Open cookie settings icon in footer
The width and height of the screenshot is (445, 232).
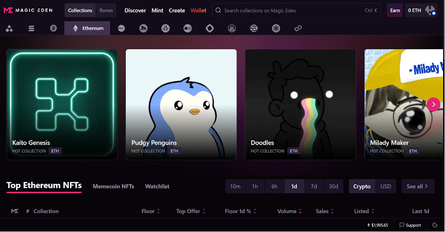(x=435, y=225)
